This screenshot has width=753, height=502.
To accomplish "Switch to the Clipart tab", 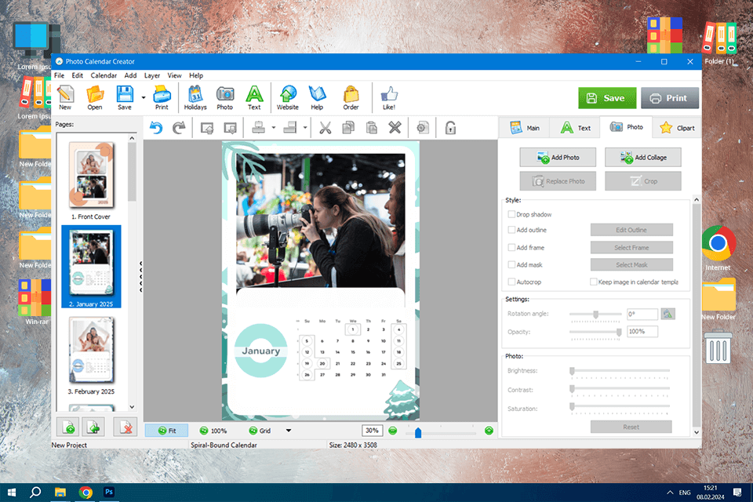I will point(678,128).
